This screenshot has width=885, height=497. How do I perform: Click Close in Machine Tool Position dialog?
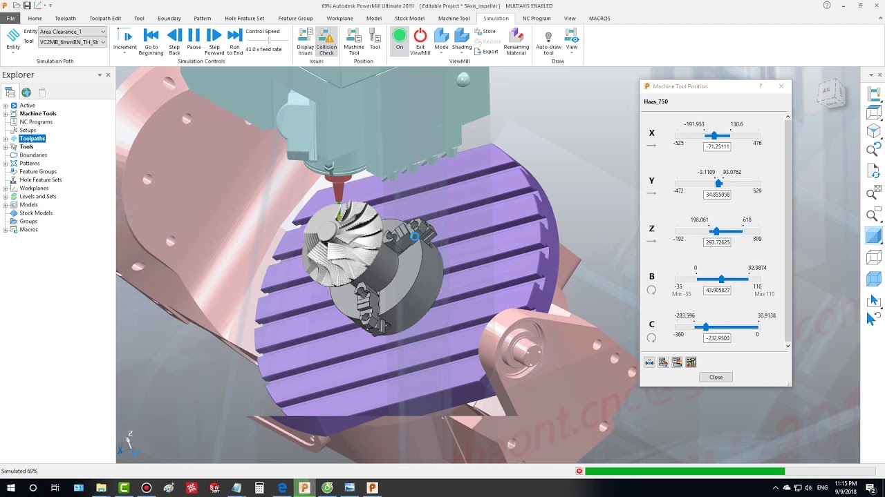(x=716, y=377)
